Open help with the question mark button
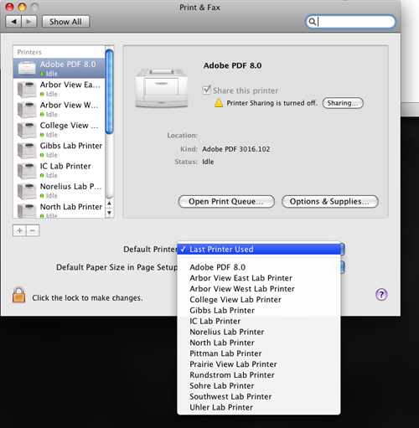419x428 pixels. [381, 294]
